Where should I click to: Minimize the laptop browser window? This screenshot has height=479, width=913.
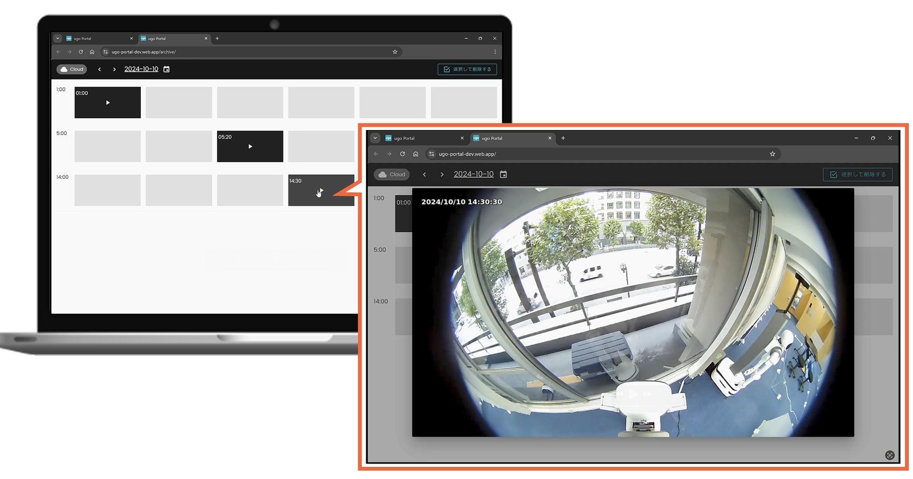click(x=466, y=38)
